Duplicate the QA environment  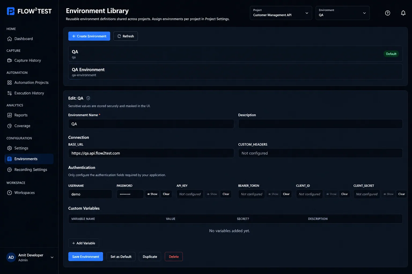click(150, 257)
